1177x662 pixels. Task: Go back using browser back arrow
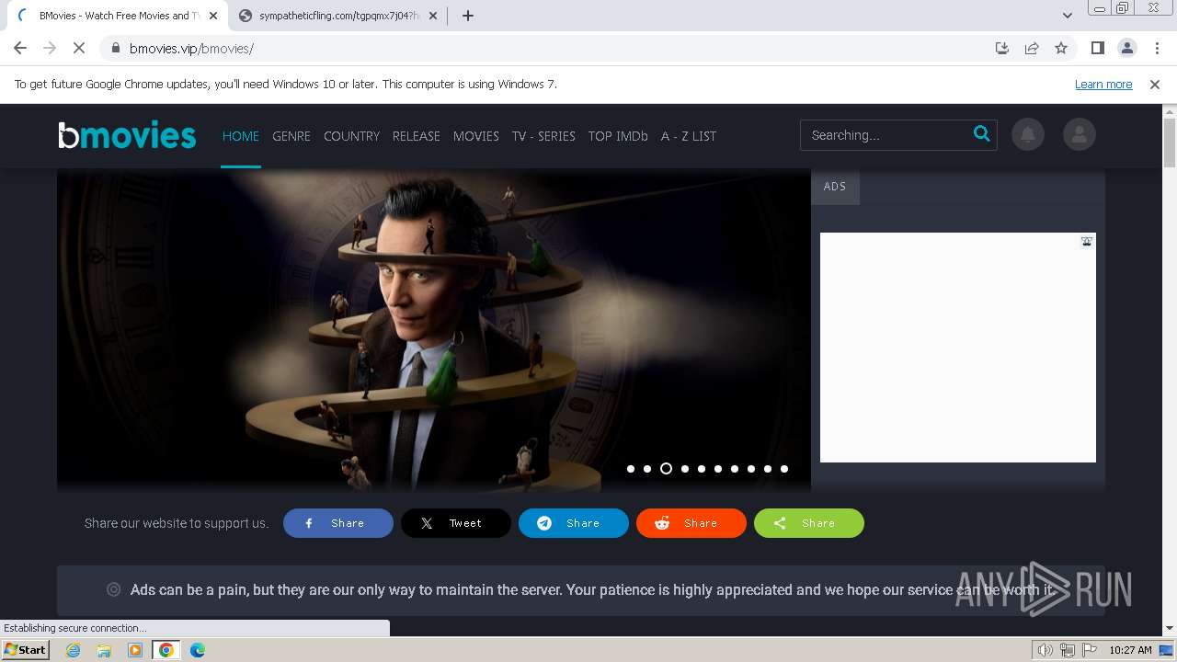[x=20, y=48]
